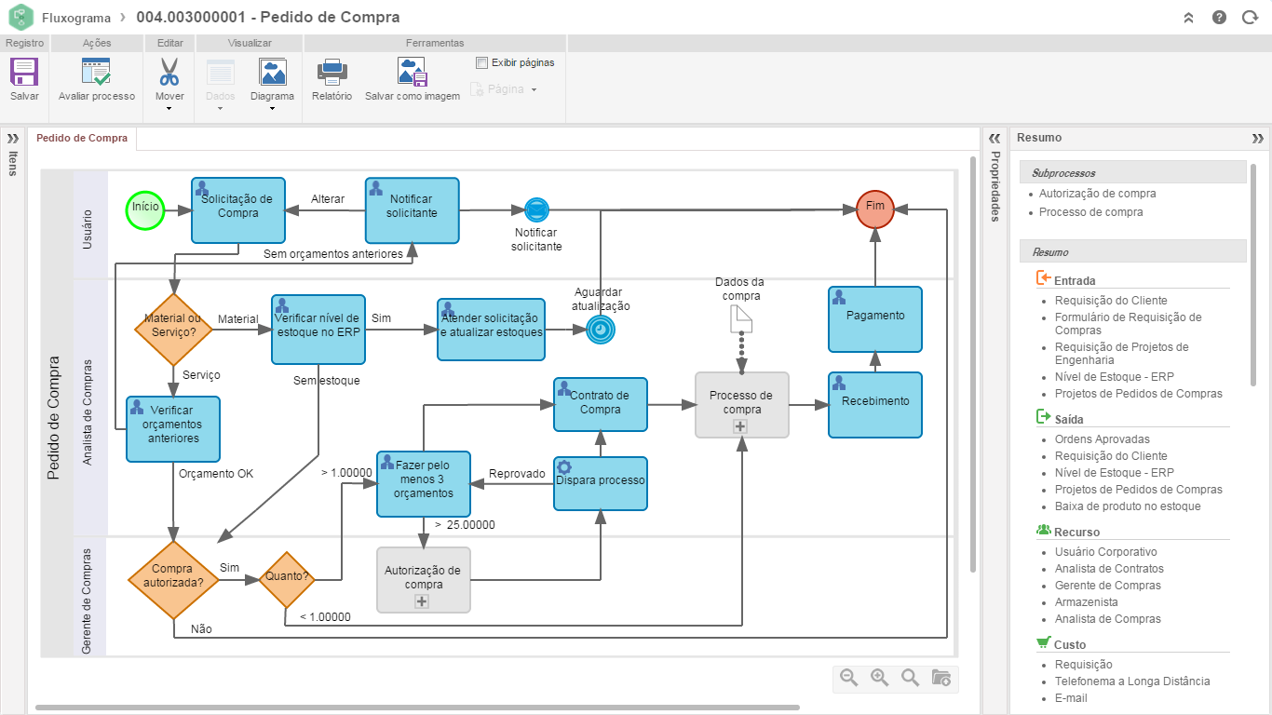This screenshot has width=1272, height=715.
Task: Open the Mover dropdown arrow
Action: tap(169, 108)
